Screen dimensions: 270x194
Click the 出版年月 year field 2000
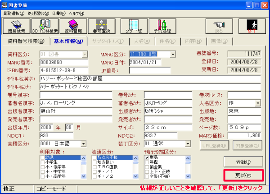pos(46,127)
